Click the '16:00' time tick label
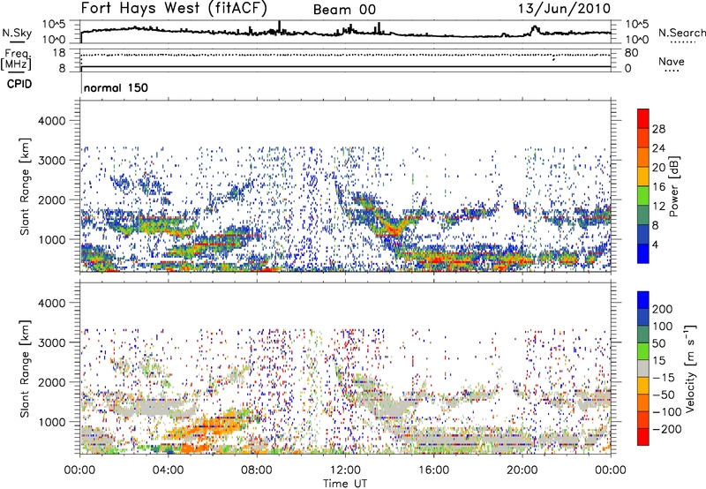 click(433, 470)
